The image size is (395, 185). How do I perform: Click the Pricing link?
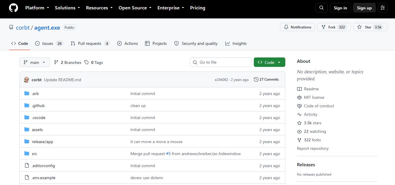(198, 8)
